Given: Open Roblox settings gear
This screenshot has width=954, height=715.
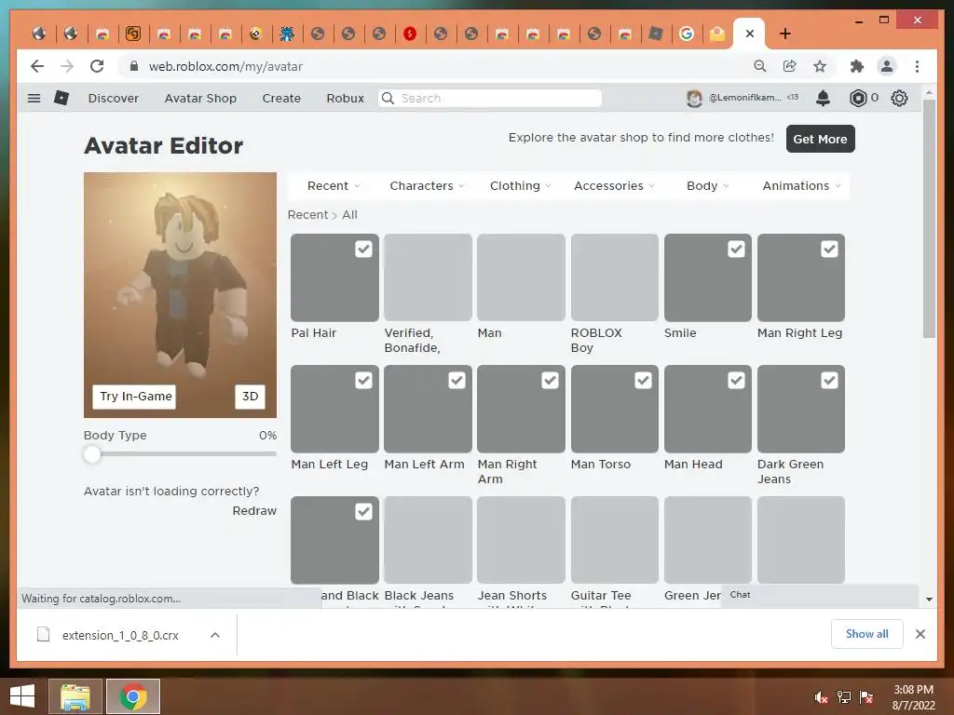Looking at the screenshot, I should click(899, 98).
